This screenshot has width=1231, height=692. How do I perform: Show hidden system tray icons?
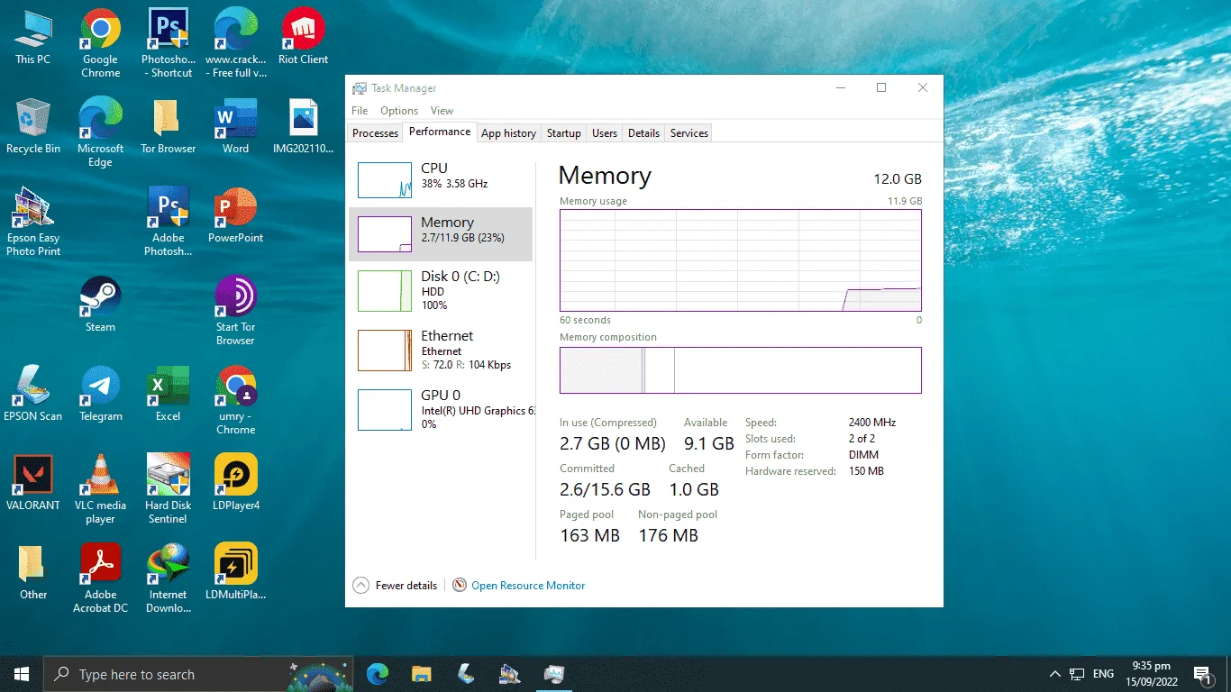click(1054, 674)
